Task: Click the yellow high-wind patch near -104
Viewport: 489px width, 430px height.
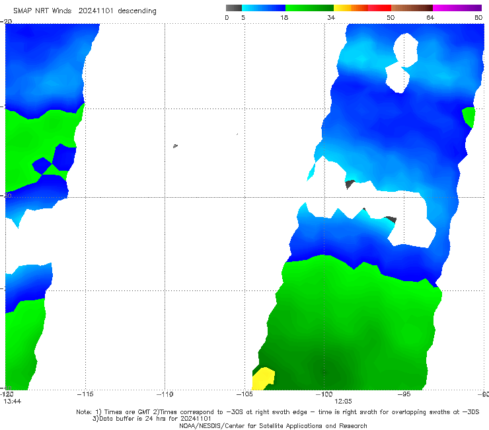Action: coord(263,378)
